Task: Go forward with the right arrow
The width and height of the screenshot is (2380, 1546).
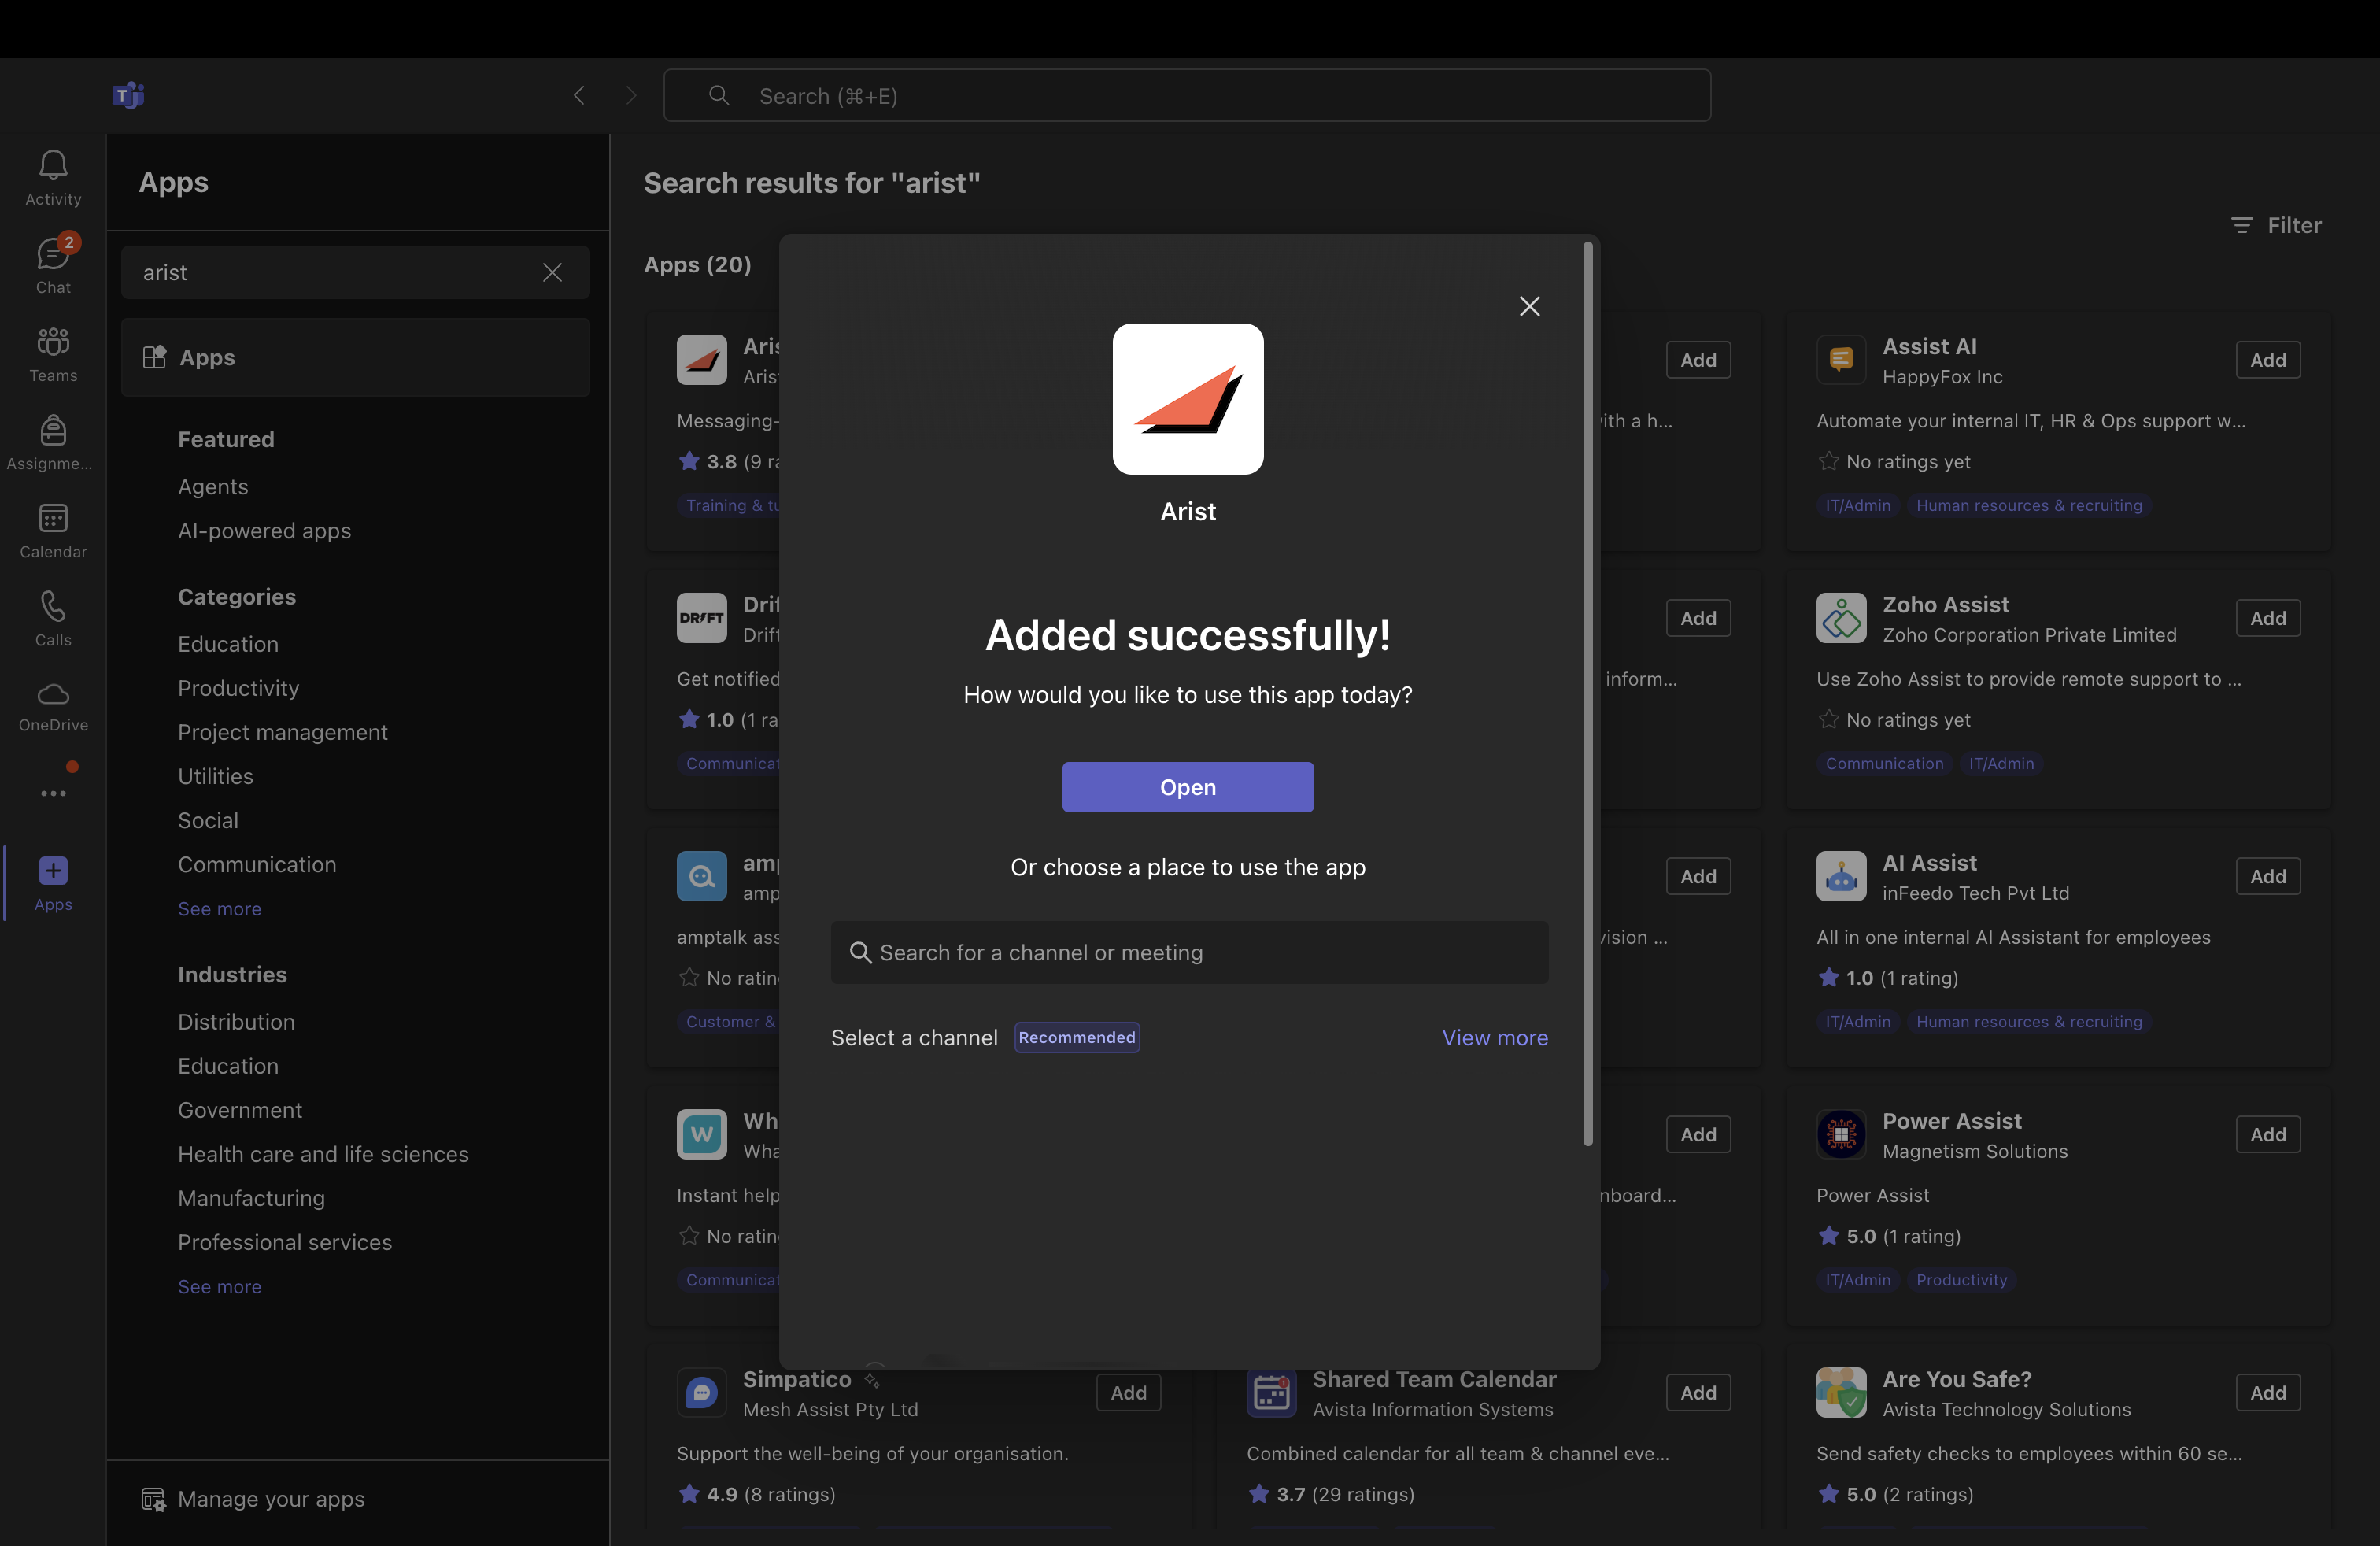Action: [631, 95]
